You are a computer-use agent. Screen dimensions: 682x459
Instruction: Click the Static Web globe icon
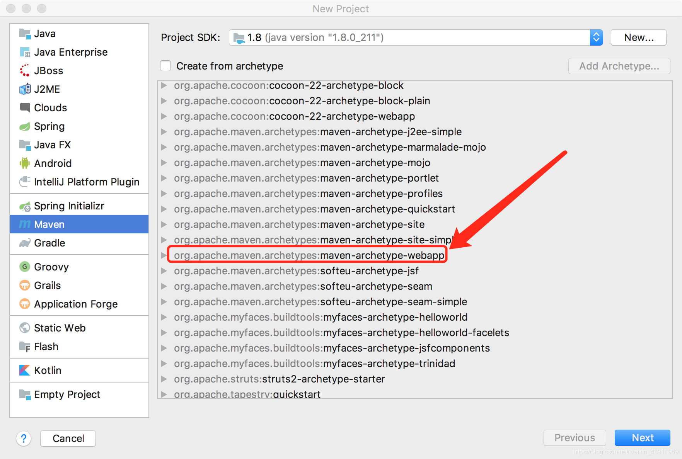(x=25, y=328)
